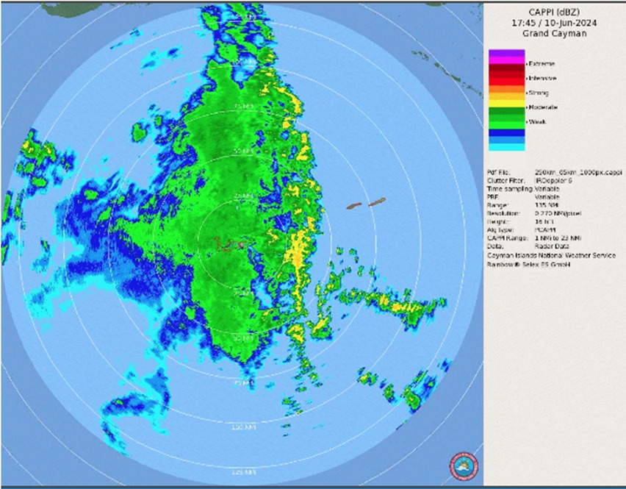Click the Extreme intensity label
The image size is (626, 489).
[542, 64]
